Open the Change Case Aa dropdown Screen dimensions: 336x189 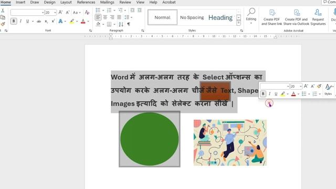[77, 13]
